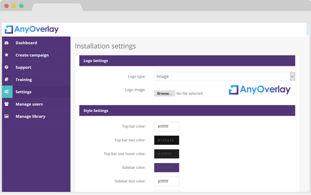The height and width of the screenshot is (195, 311).
Task: Click the Style Settings section header
Action: (187, 110)
